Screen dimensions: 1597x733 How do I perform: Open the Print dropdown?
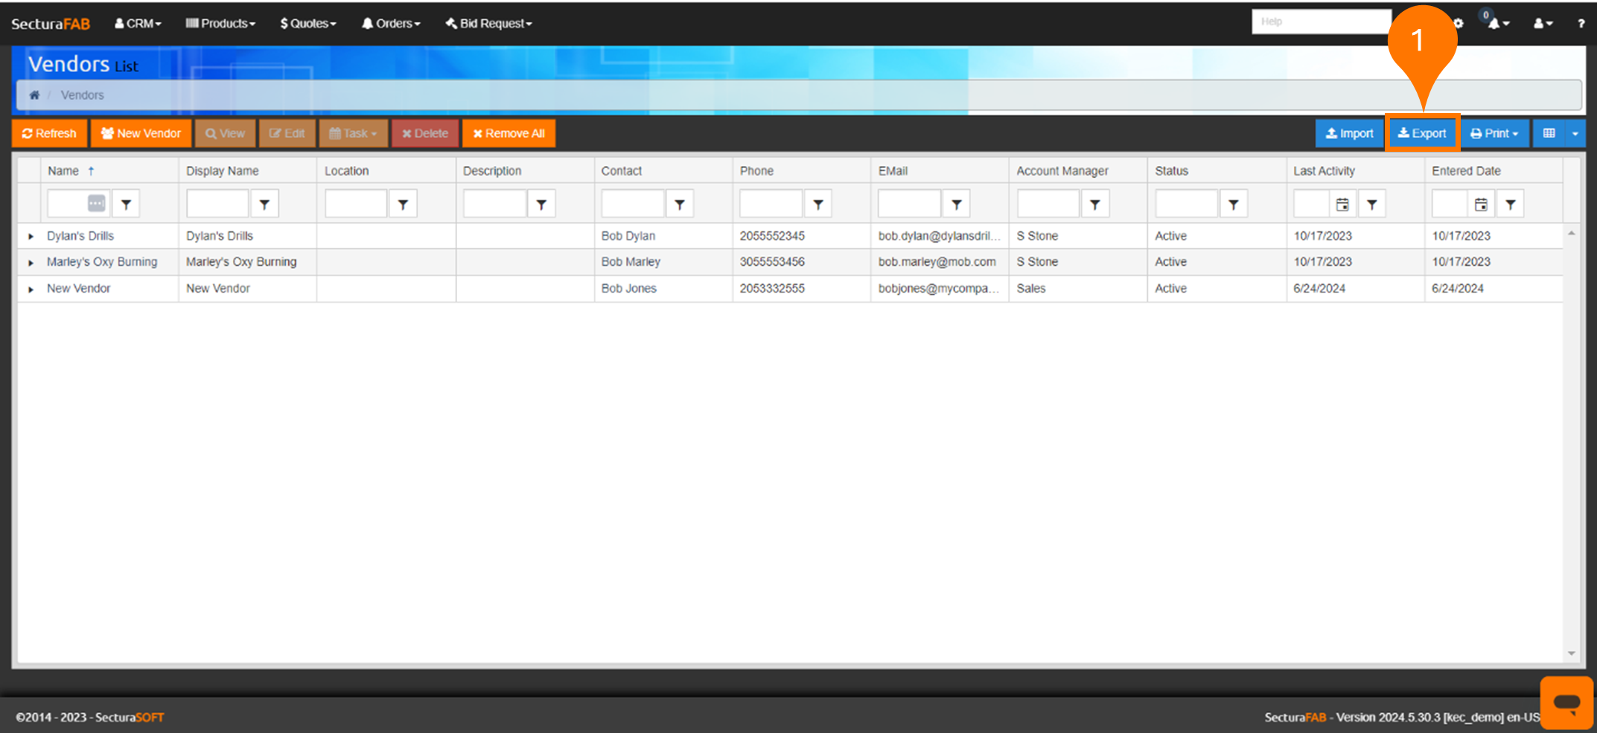[x=1494, y=133]
